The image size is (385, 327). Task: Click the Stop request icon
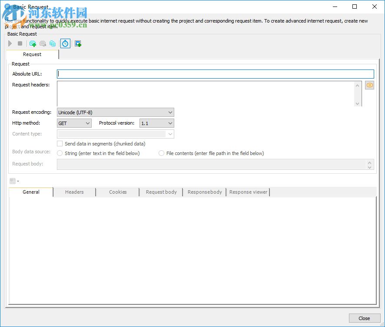pyautogui.click(x=20, y=43)
